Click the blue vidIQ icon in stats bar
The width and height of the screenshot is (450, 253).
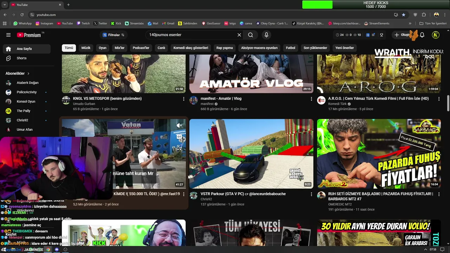(368, 35)
